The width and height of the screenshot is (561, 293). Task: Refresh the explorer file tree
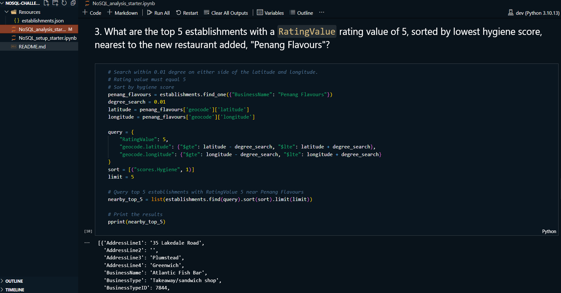pos(64,3)
